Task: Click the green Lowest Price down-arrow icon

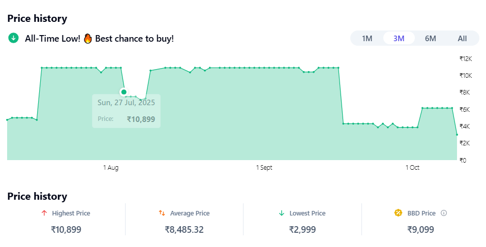Action: (x=282, y=213)
